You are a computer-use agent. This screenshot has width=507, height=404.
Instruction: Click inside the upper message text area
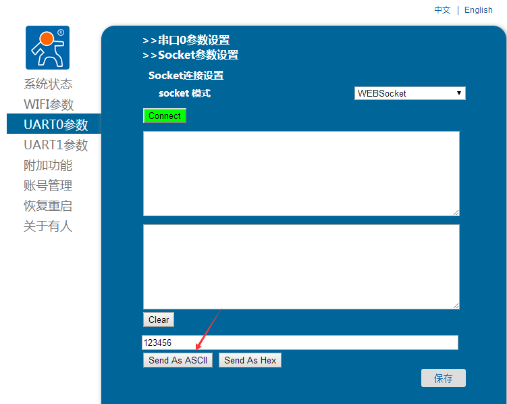[x=301, y=174]
